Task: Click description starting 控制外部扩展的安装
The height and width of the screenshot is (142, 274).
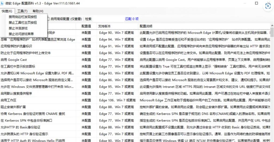Action: 205,107
